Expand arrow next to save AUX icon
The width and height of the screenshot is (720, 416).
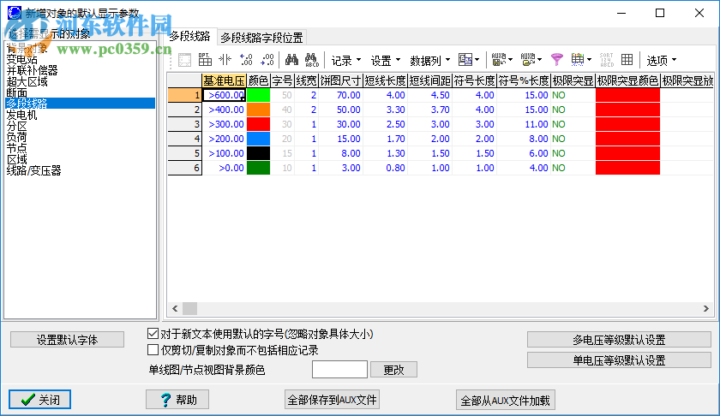511,60
